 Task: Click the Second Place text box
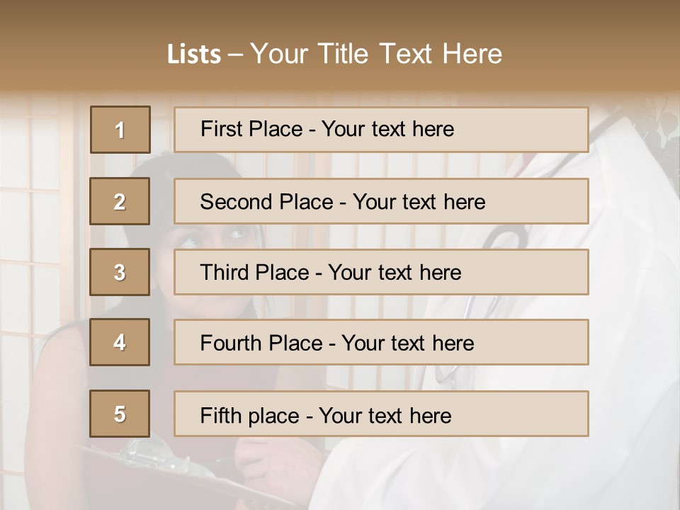coord(381,201)
